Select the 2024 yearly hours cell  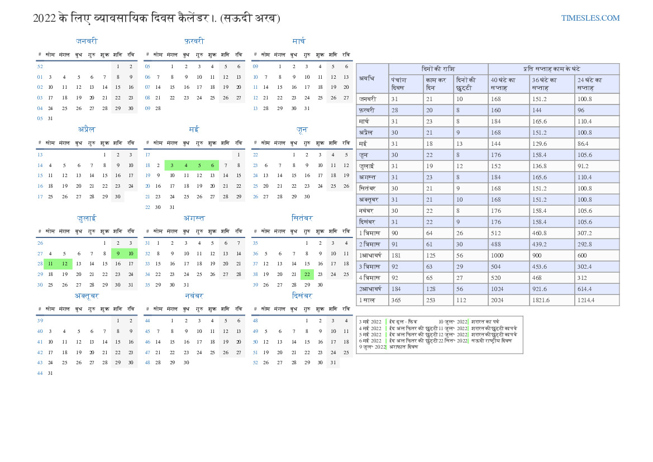click(508, 300)
